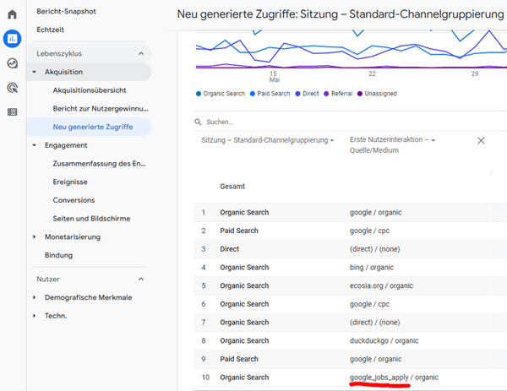Click Direct in row 3

point(230,249)
